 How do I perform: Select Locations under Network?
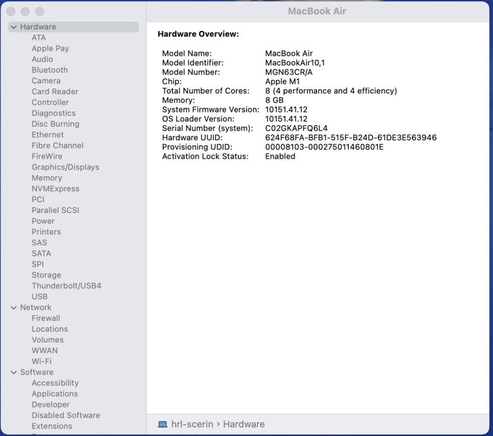click(x=49, y=329)
